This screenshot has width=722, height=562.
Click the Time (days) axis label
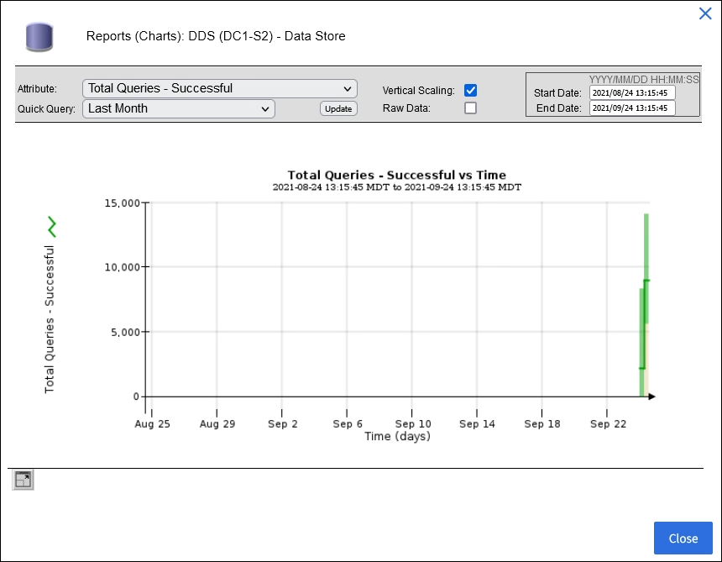tap(397, 436)
